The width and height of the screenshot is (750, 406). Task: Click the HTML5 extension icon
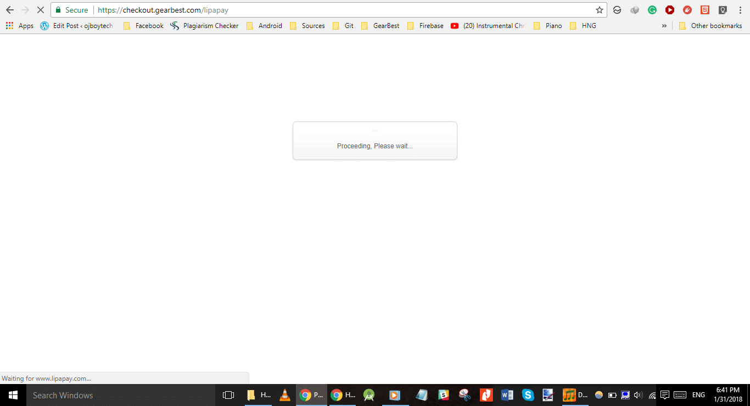click(704, 10)
